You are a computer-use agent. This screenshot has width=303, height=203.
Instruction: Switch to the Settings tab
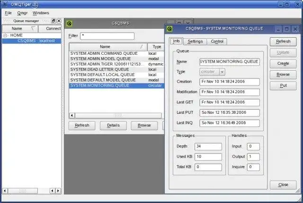(x=195, y=42)
